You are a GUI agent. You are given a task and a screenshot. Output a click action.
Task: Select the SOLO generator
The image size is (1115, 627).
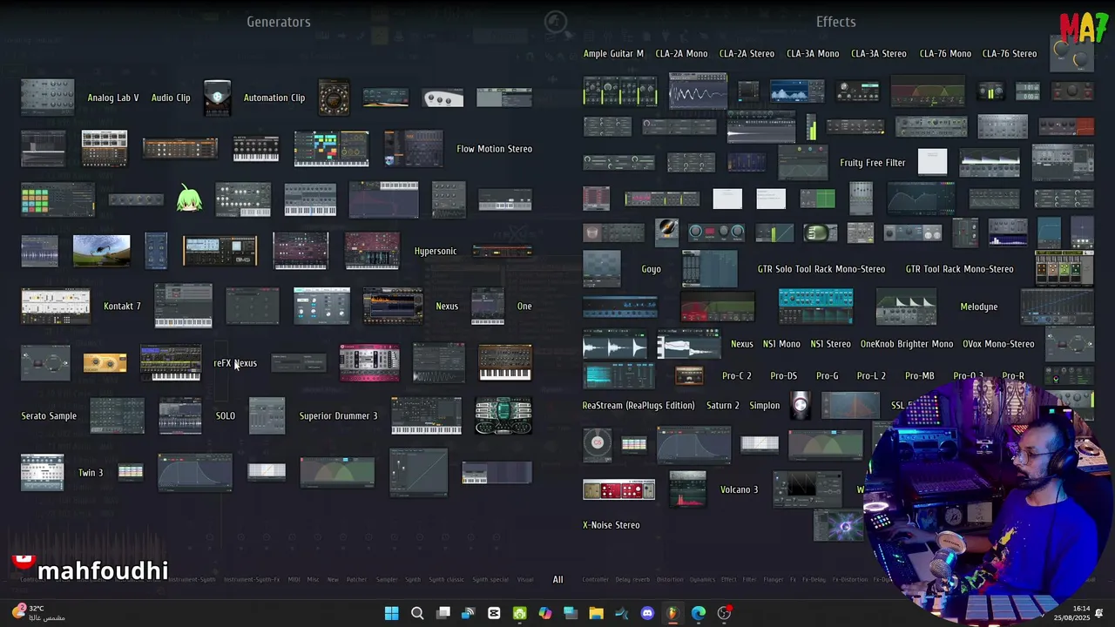pyautogui.click(x=226, y=415)
